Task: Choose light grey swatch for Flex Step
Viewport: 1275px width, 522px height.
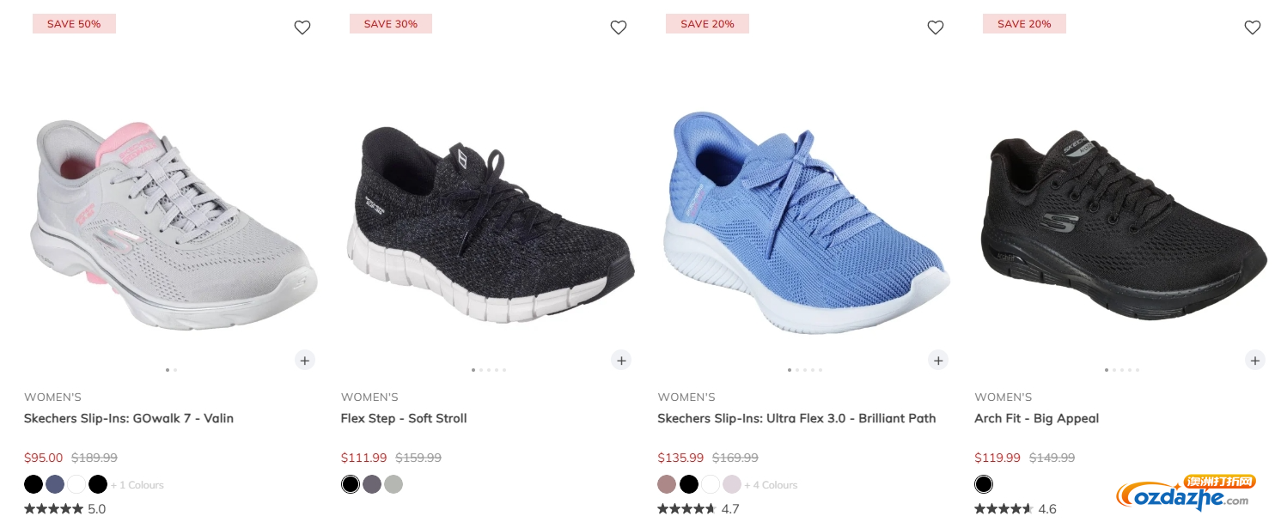Action: [393, 484]
